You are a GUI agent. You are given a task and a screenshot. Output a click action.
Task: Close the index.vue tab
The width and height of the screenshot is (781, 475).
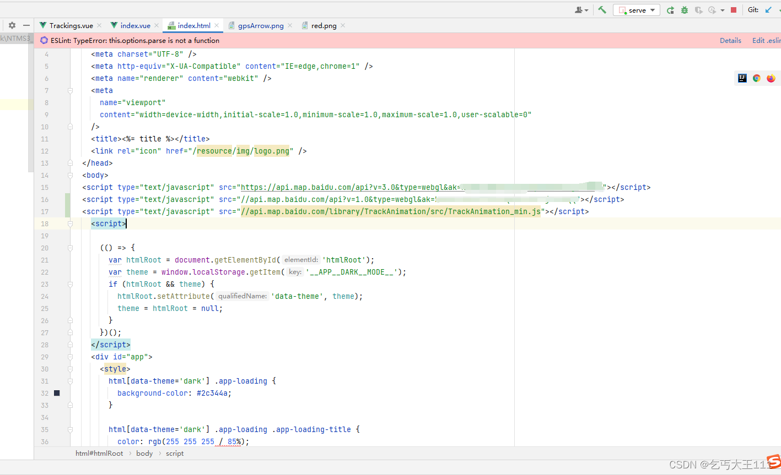(x=157, y=25)
